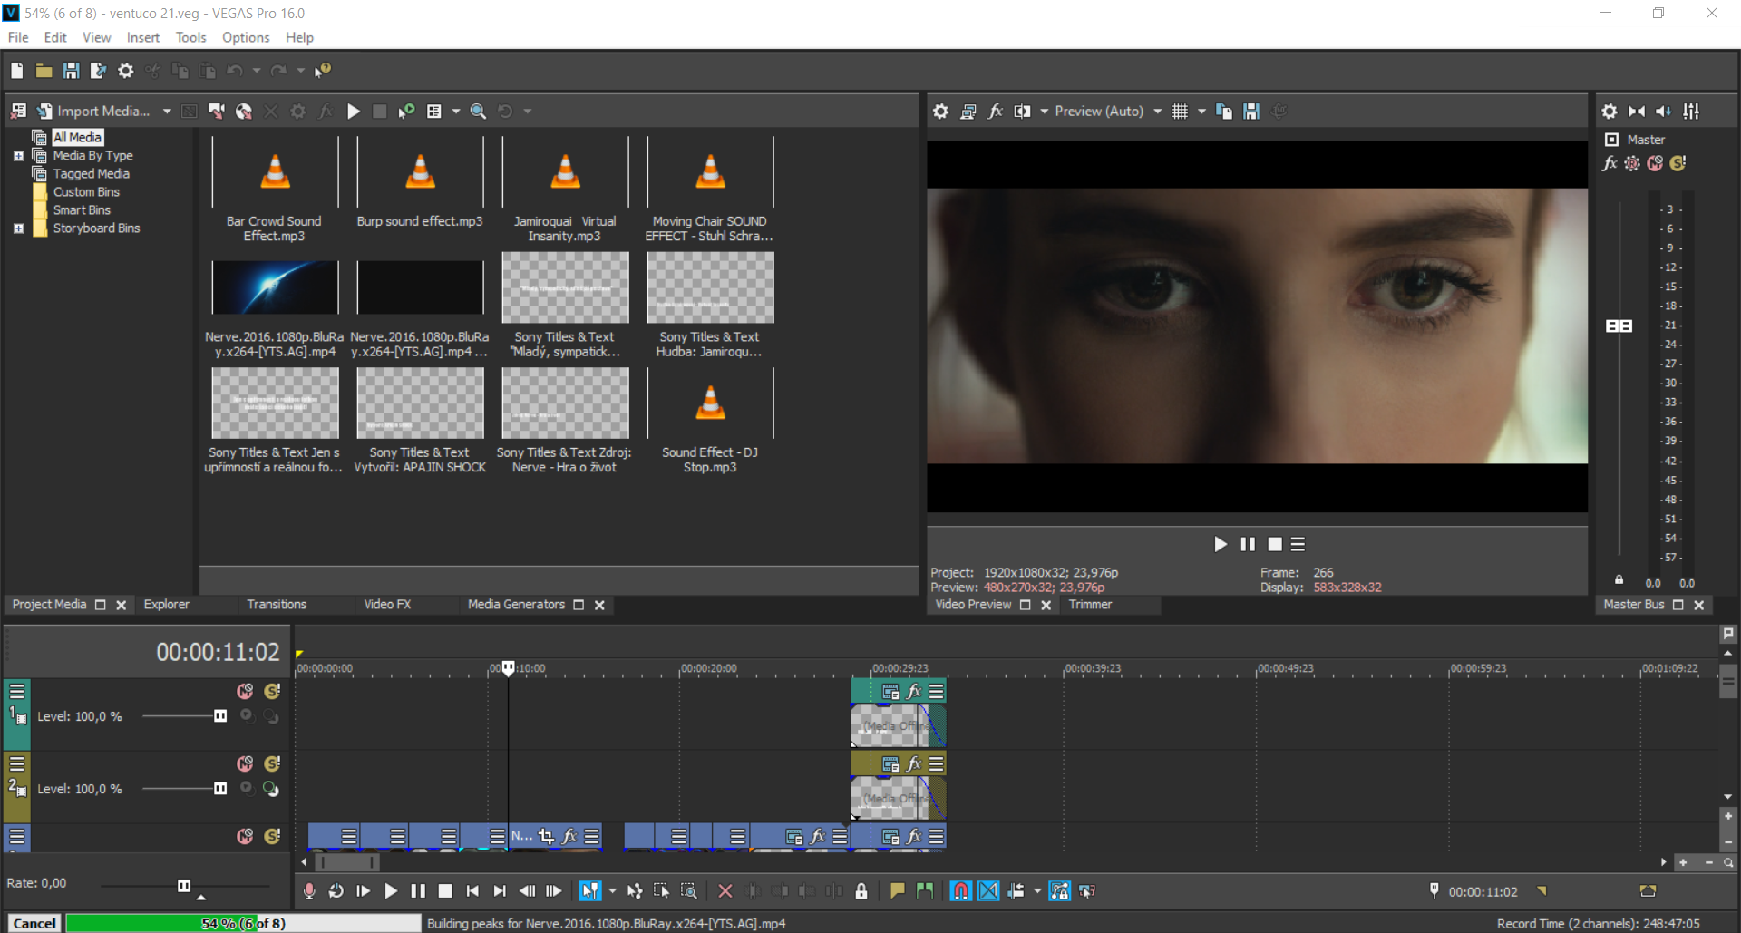Image resolution: width=1741 pixels, height=933 pixels.
Task: Select the Zoom edit tool
Action: pos(689,891)
